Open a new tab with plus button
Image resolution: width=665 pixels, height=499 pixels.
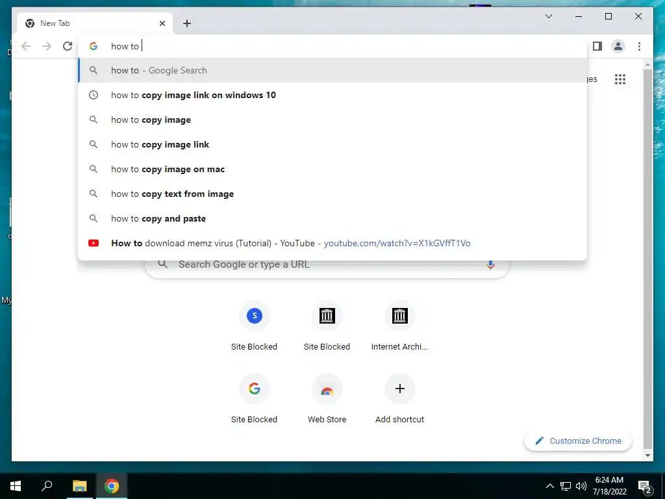click(187, 23)
